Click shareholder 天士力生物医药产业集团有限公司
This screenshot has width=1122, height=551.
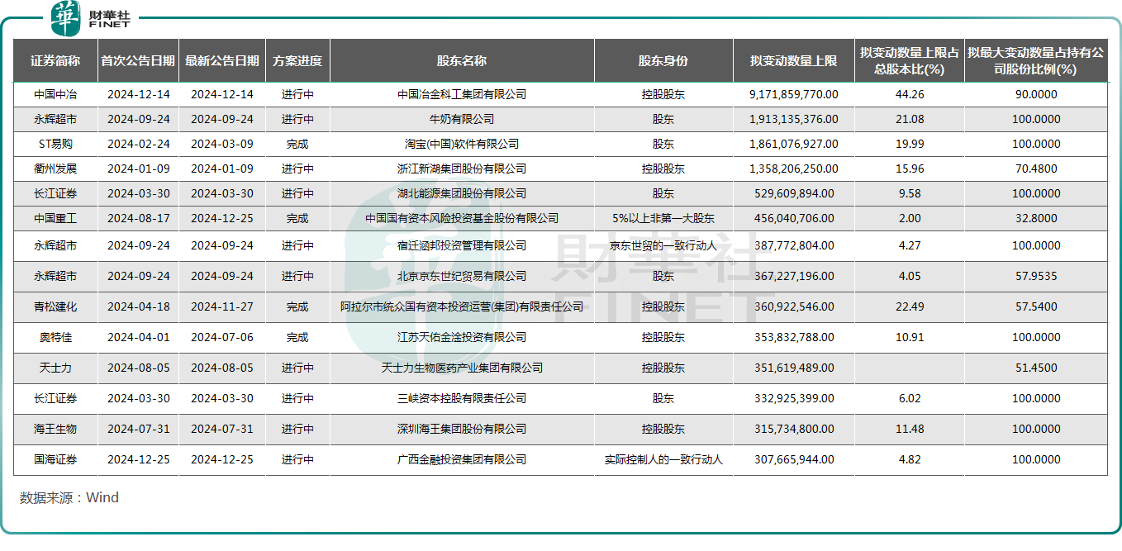click(461, 368)
